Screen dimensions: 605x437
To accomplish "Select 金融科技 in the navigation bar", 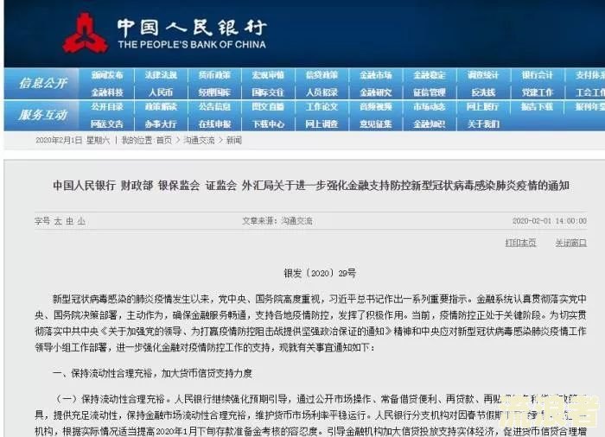I will tap(107, 92).
